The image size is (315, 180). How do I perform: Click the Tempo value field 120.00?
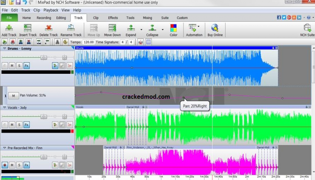(x=89, y=42)
